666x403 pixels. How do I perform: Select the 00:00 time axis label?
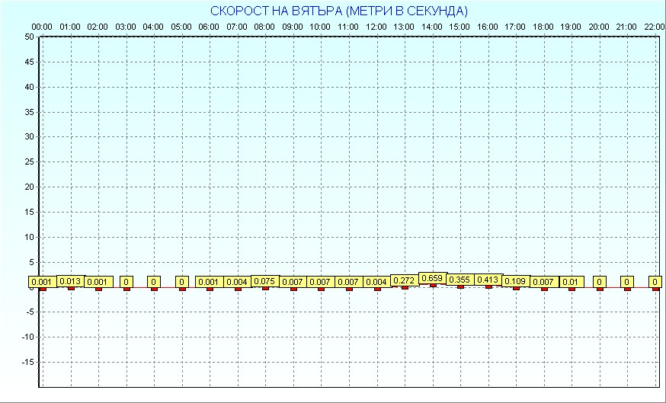pyautogui.click(x=42, y=27)
